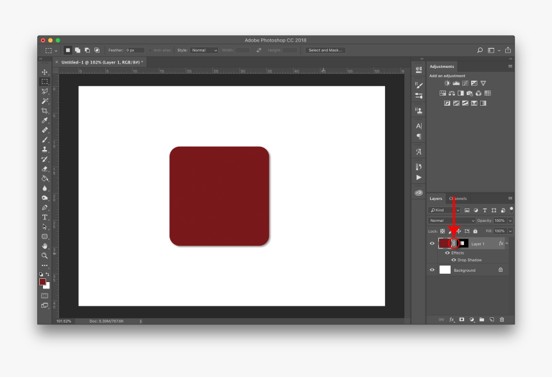Click the Feather input field
The width and height of the screenshot is (552, 377).
(x=135, y=50)
